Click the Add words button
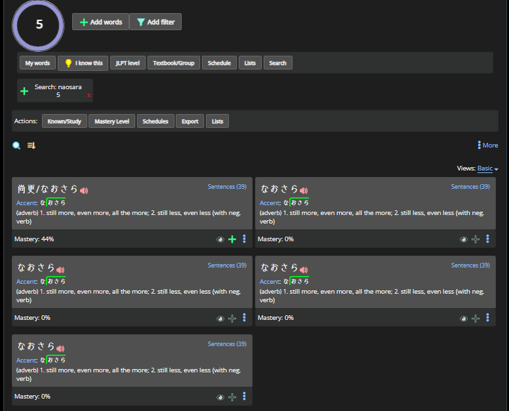Viewport: 509px width, 411px height. (x=100, y=22)
